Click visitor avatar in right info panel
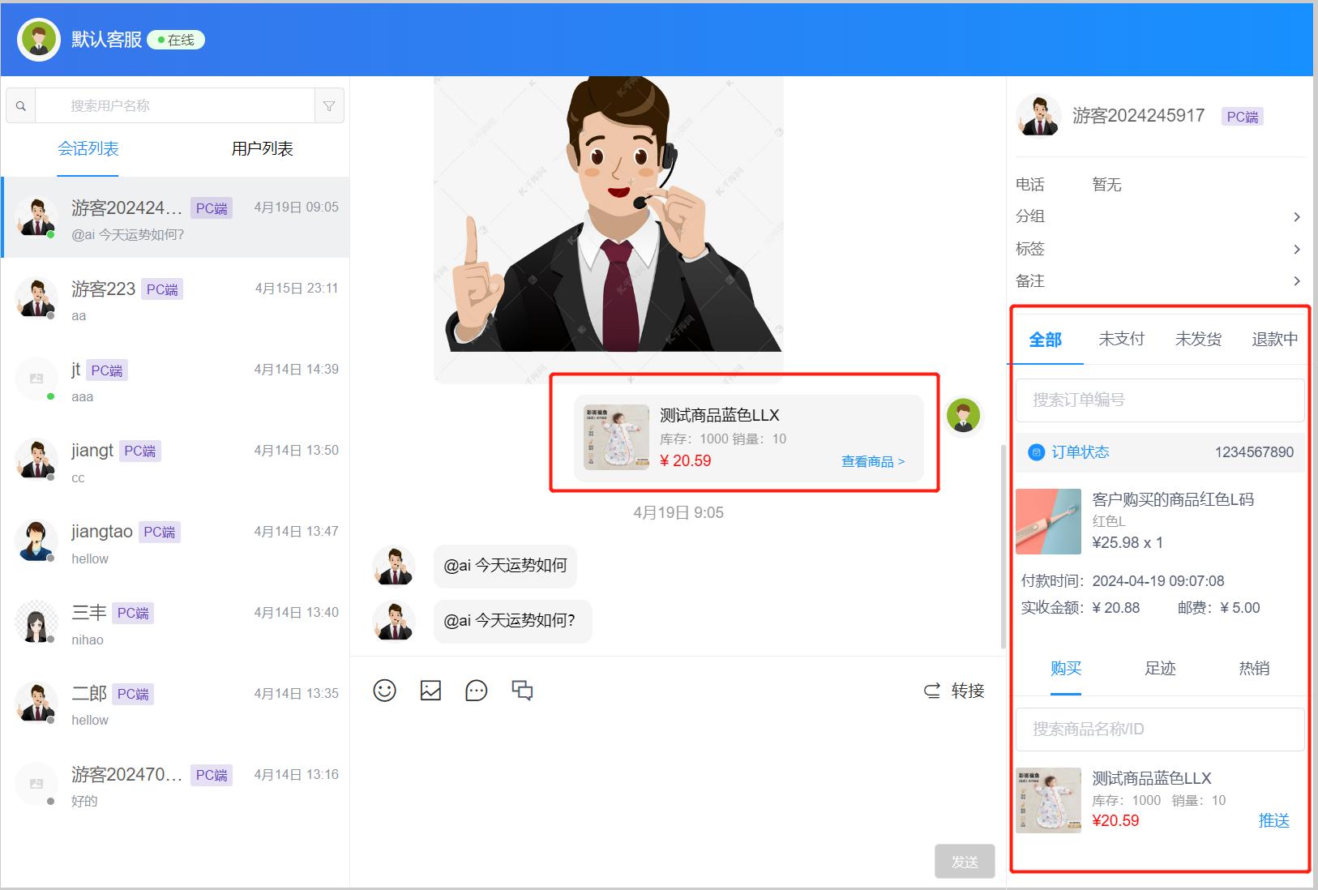 point(1038,116)
